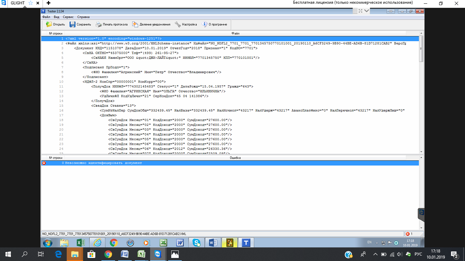Launch Microsoft Edge from local taskbar
This screenshot has height=261, width=465.
click(x=58, y=254)
